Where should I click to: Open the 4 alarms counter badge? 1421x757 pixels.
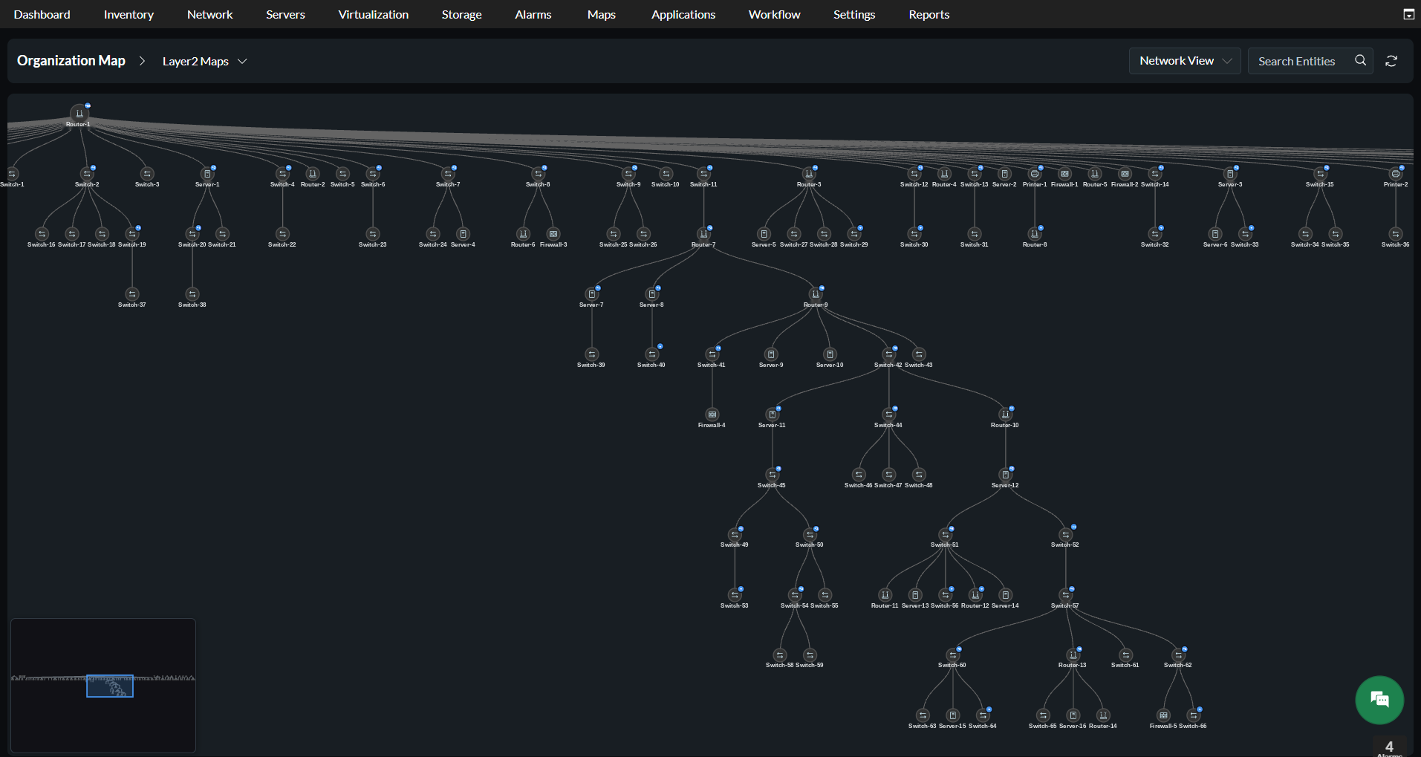pyautogui.click(x=1389, y=747)
